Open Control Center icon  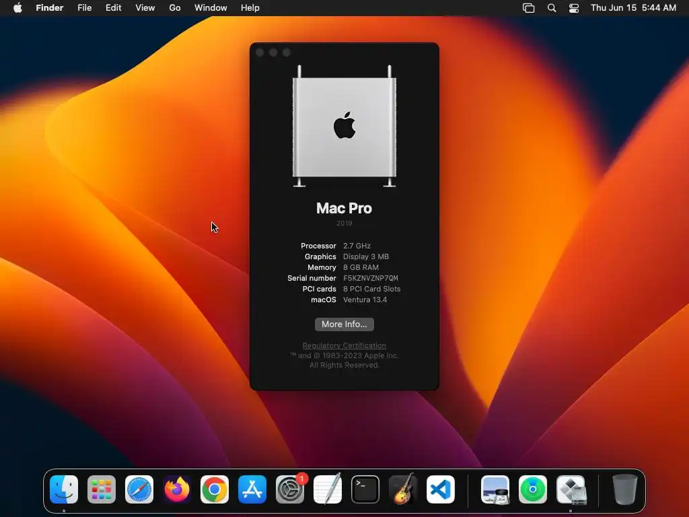574,8
